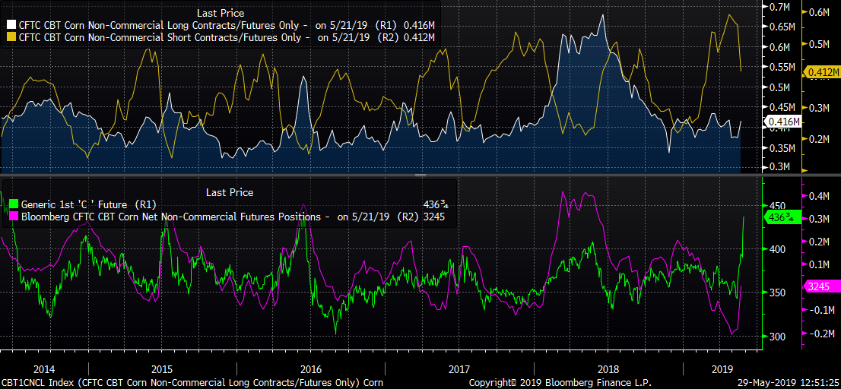841x389 pixels.
Task: Click the Last Price header in bottom panel
Action: click(x=230, y=192)
